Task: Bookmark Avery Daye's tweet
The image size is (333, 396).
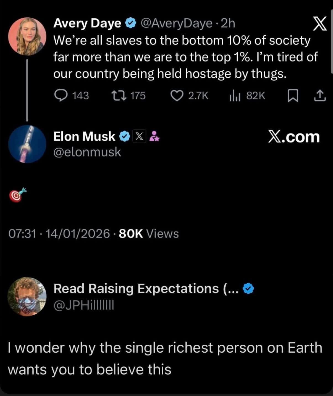Action: 293,96
